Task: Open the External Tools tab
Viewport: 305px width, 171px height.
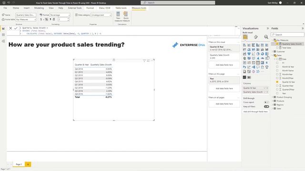Action: [x=75, y=8]
